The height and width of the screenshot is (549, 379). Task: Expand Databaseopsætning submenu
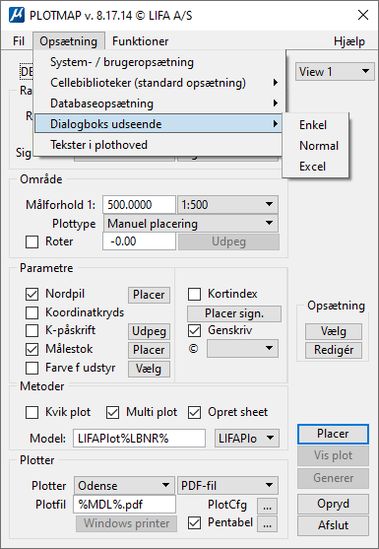[x=158, y=103]
